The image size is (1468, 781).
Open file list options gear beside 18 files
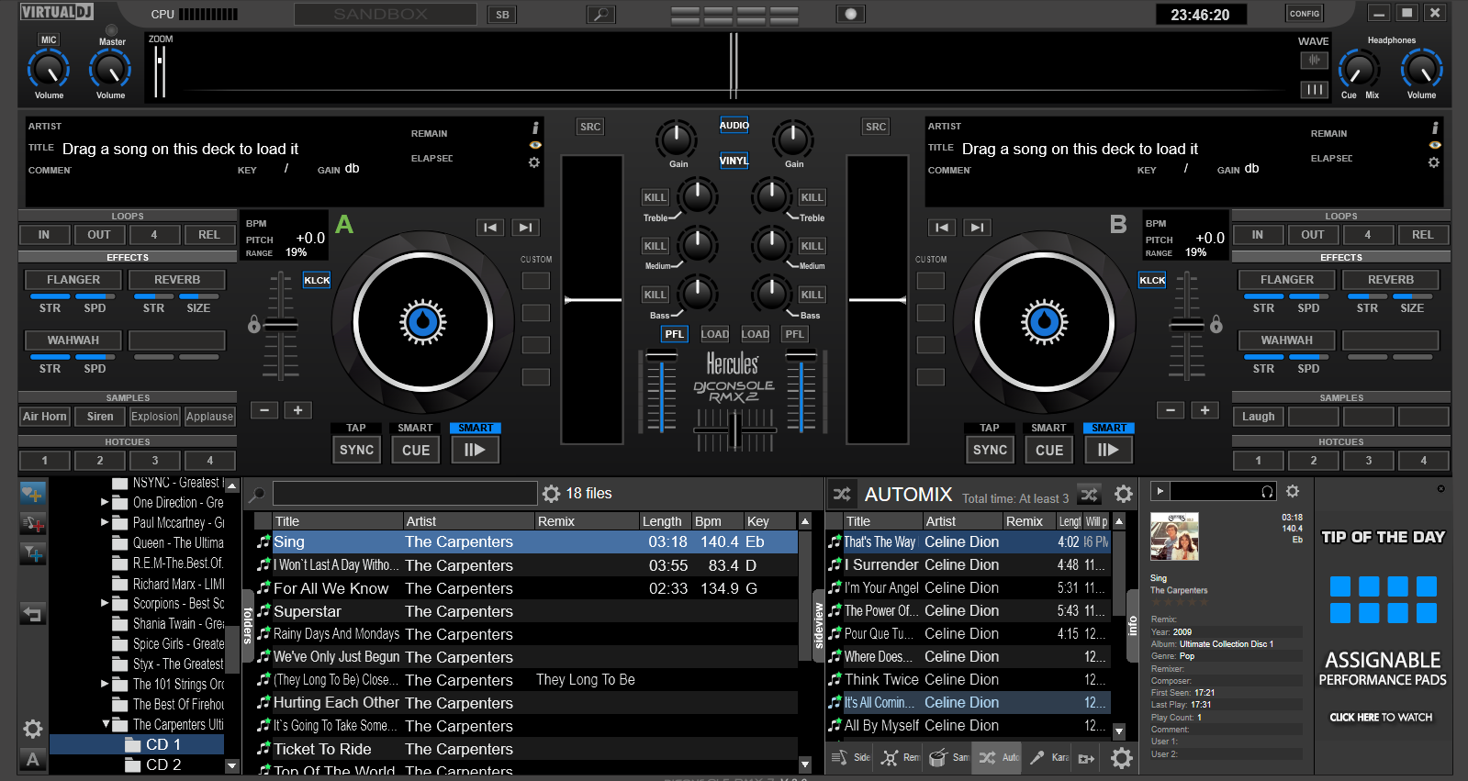(x=551, y=494)
